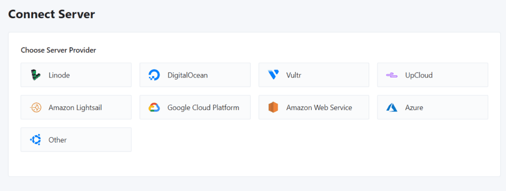The image size is (506, 191).
Task: Click the purple UpCloud logo icon
Action: coord(391,75)
